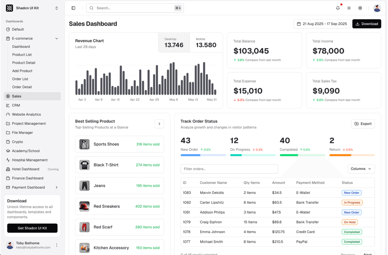Open the Columns dropdown above the orders table
The width and height of the screenshot is (388, 255).
tap(361, 169)
